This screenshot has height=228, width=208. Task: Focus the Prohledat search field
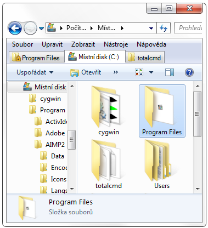click(x=188, y=28)
